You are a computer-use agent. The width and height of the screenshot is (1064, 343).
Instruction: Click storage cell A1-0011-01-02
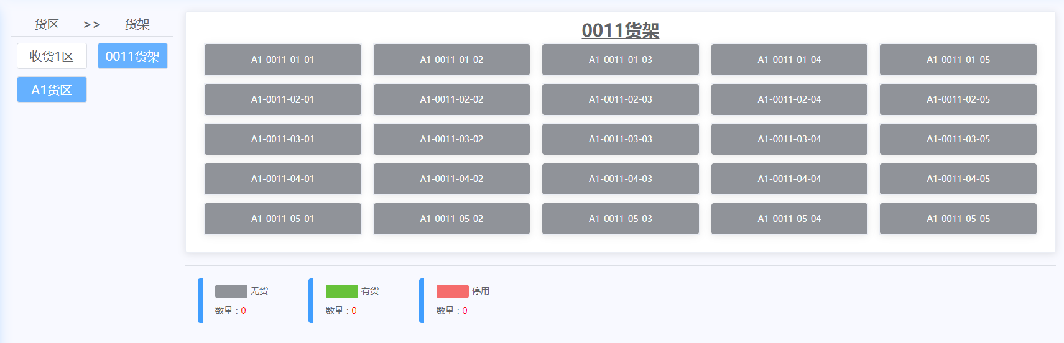[451, 60]
